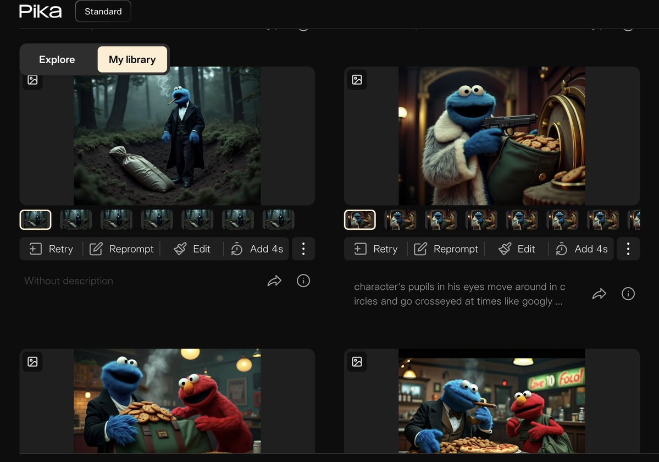Click the image badge on the forest video card
The width and height of the screenshot is (659, 462).
tap(32, 80)
